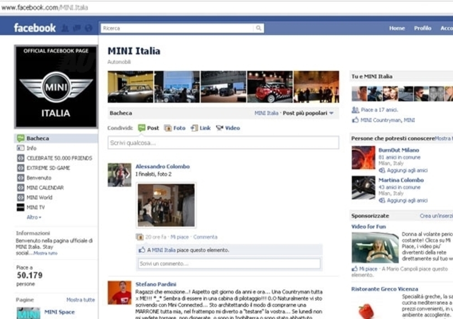Image resolution: width=453 pixels, height=319 pixels.
Task: Click thumbs-up icon beside Video for Fun Mi piace
Action: pos(355,269)
